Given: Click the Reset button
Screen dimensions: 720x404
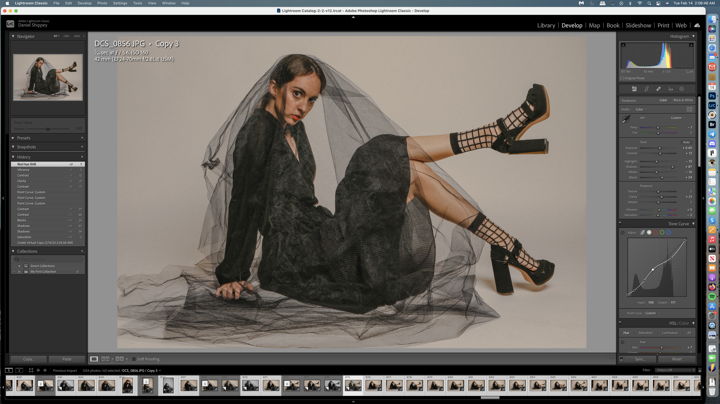Looking at the screenshot, I should pos(677,359).
